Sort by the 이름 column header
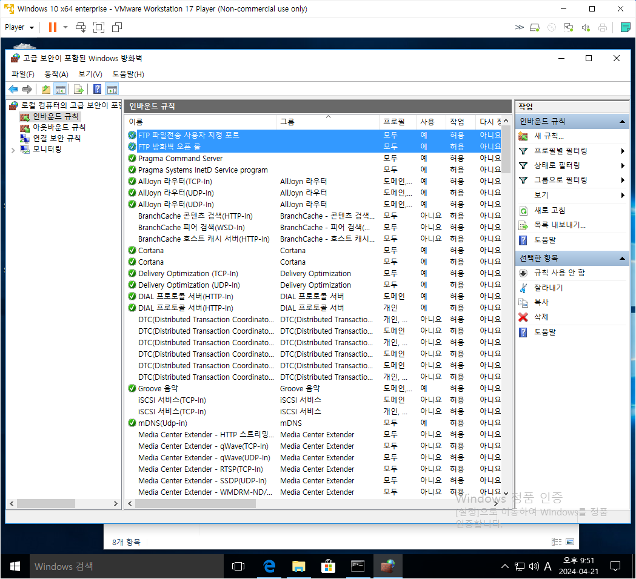The height and width of the screenshot is (579, 636). (x=201, y=122)
